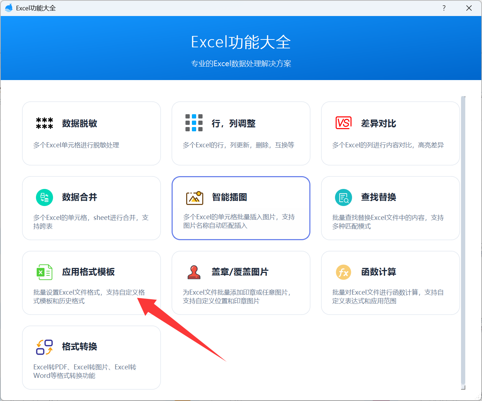The image size is (482, 401).
Task: Click description starting 为Excel文件批量添加印章
Action: coord(237,297)
